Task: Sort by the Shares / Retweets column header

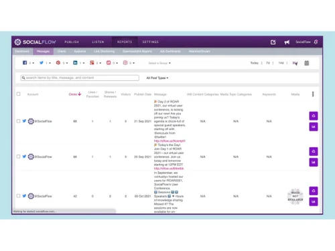Action: pyautogui.click(x=110, y=94)
